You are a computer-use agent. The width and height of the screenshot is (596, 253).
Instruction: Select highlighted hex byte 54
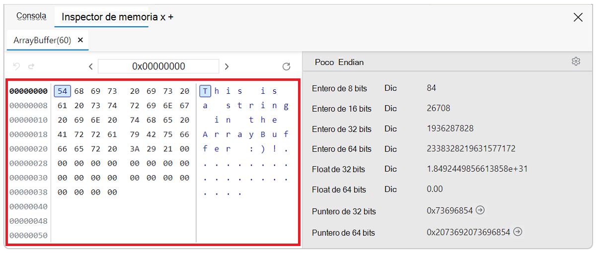63,91
